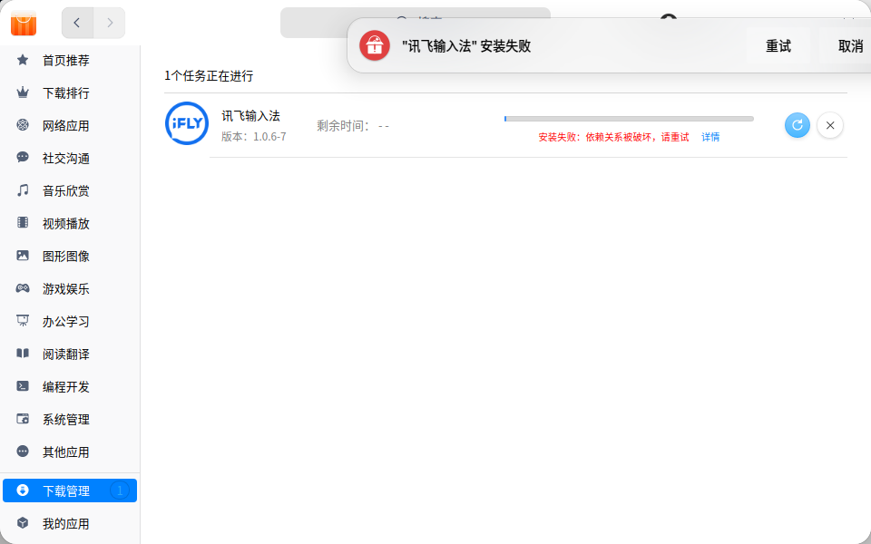Click the film icon beside 视频播放
871x544 pixels.
click(x=23, y=223)
